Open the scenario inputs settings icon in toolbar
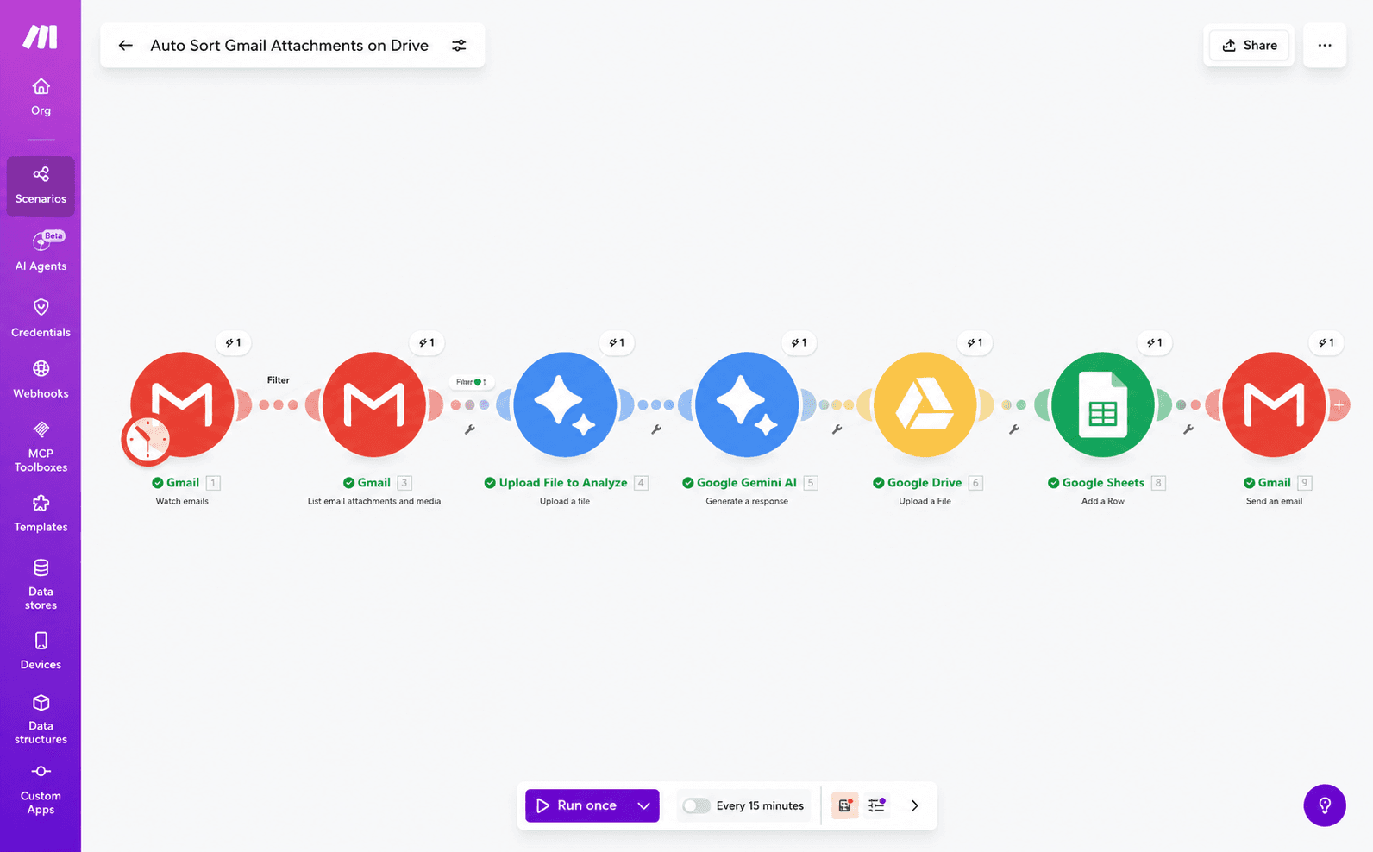 [876, 805]
